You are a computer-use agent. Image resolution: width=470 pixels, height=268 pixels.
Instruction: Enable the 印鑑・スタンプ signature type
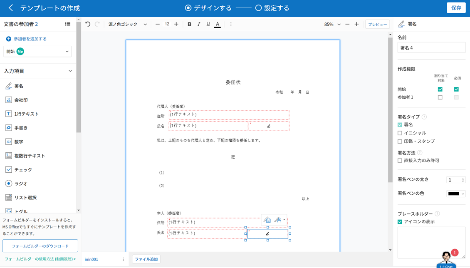400,141
